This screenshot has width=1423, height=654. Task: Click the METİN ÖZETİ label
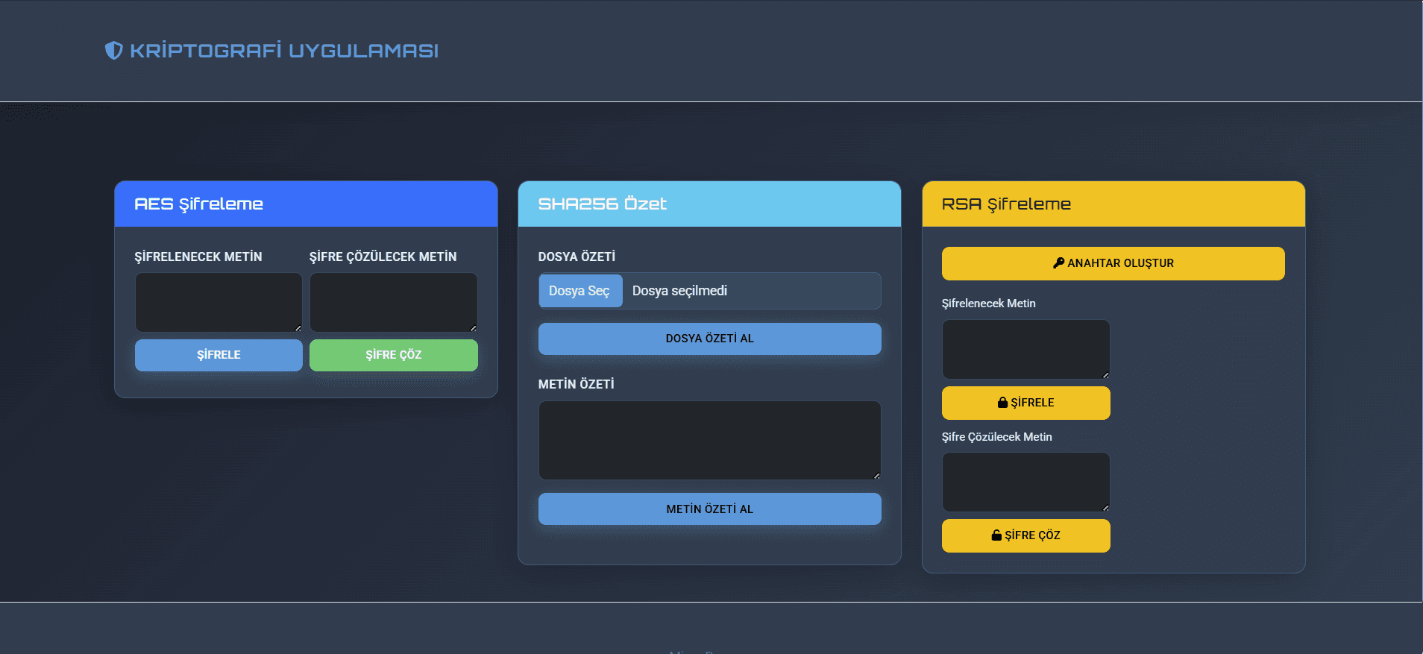(x=577, y=384)
